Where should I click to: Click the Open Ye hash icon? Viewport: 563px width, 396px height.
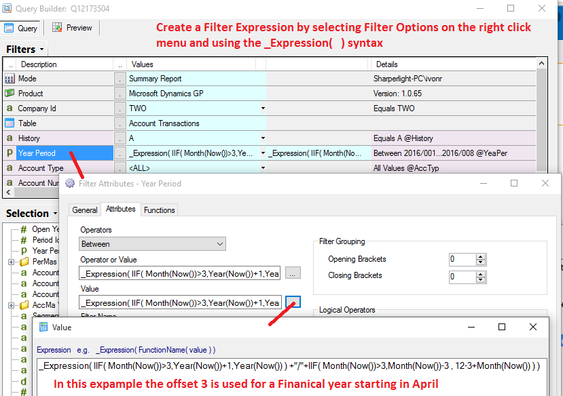click(24, 229)
